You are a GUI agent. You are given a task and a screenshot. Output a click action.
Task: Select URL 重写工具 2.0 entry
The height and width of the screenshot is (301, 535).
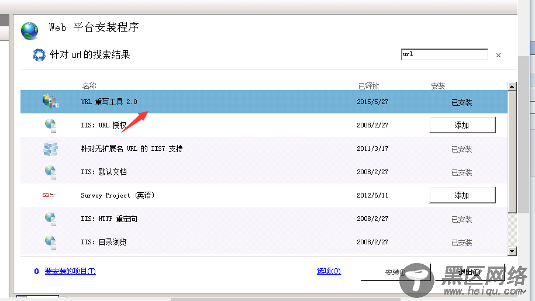click(x=264, y=102)
